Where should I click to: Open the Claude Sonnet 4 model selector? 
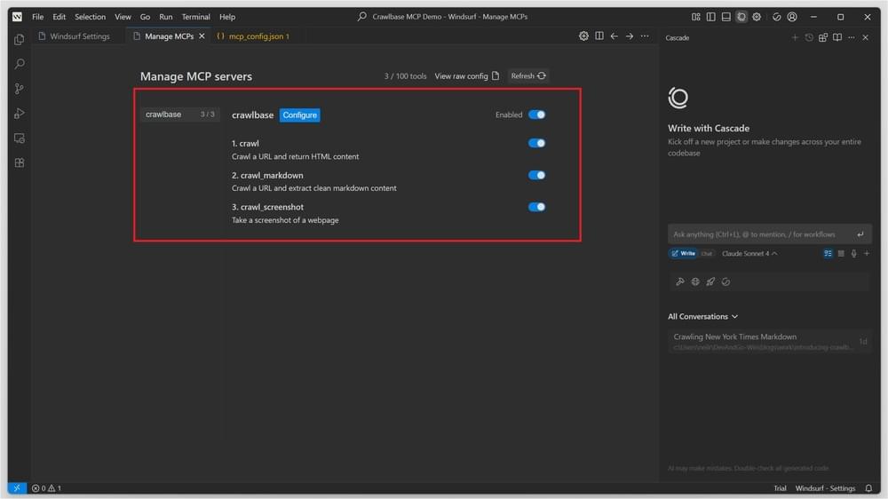click(749, 254)
